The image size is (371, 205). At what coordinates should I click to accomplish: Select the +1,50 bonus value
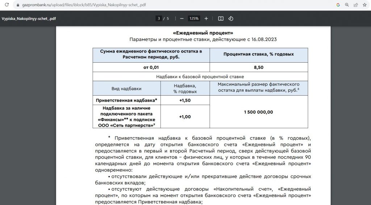point(185,100)
